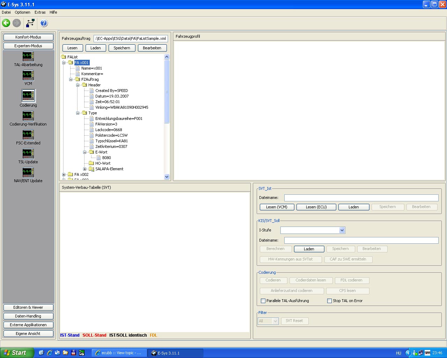Click Laden button in KIS/SVT_Soll section
This screenshot has height=358, width=447.
tap(309, 249)
